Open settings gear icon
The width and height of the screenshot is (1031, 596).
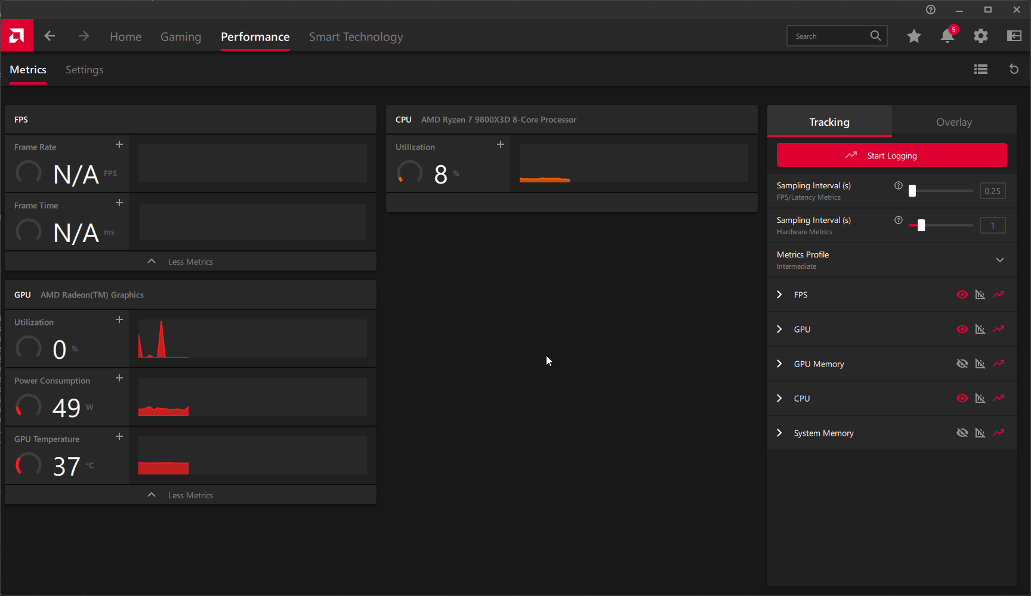pyautogui.click(x=981, y=36)
